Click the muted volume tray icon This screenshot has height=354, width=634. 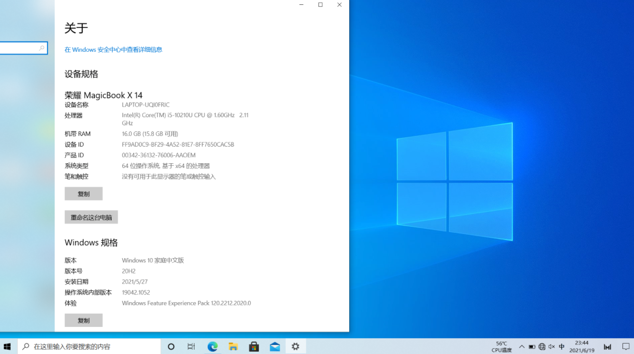[x=551, y=347]
